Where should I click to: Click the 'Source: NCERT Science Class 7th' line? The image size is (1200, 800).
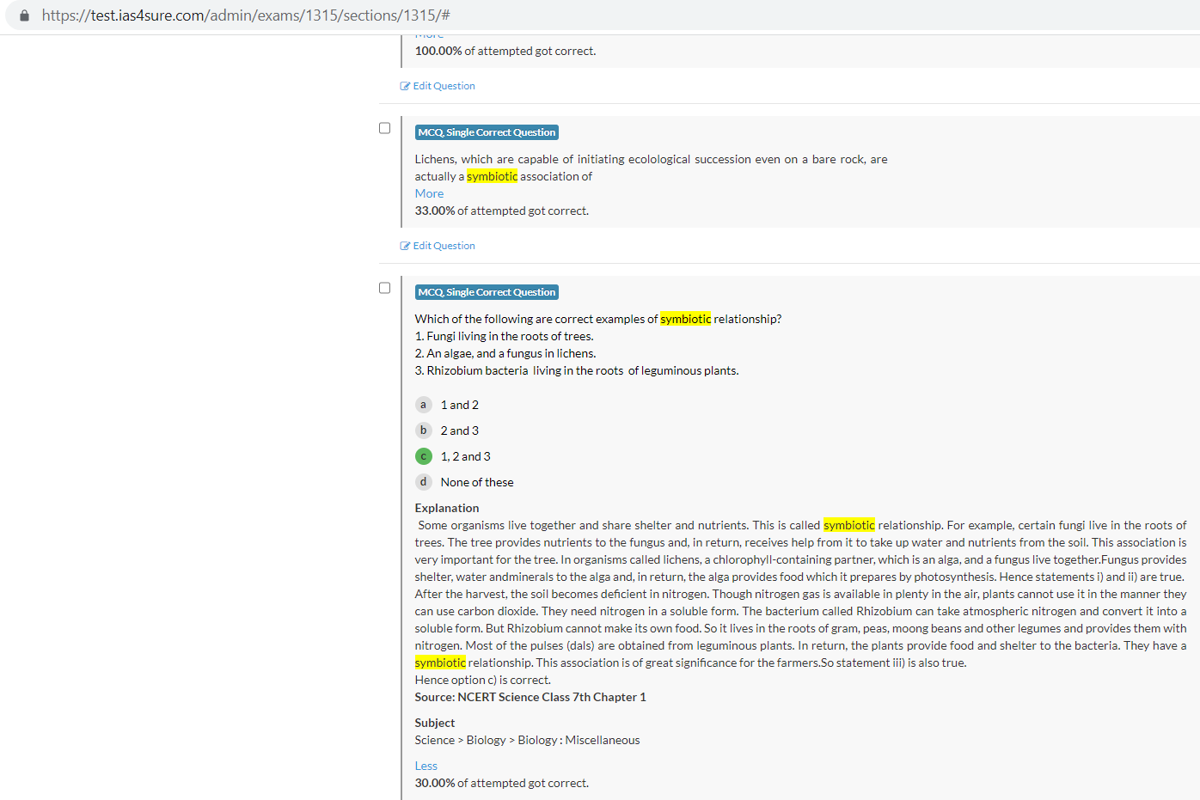[x=530, y=697]
